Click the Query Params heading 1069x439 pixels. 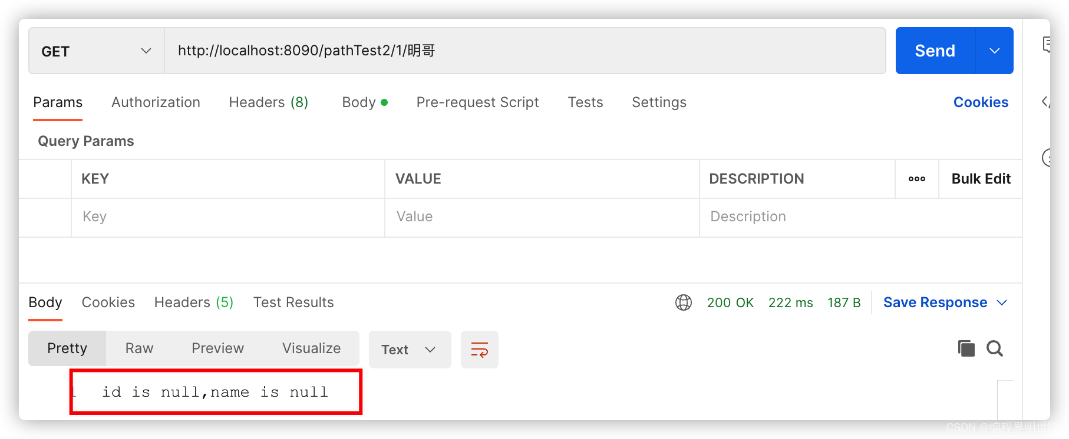pyautogui.click(x=86, y=141)
